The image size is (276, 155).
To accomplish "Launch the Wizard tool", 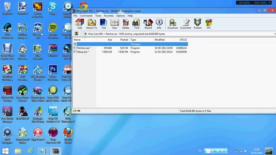I will tap(148, 24).
